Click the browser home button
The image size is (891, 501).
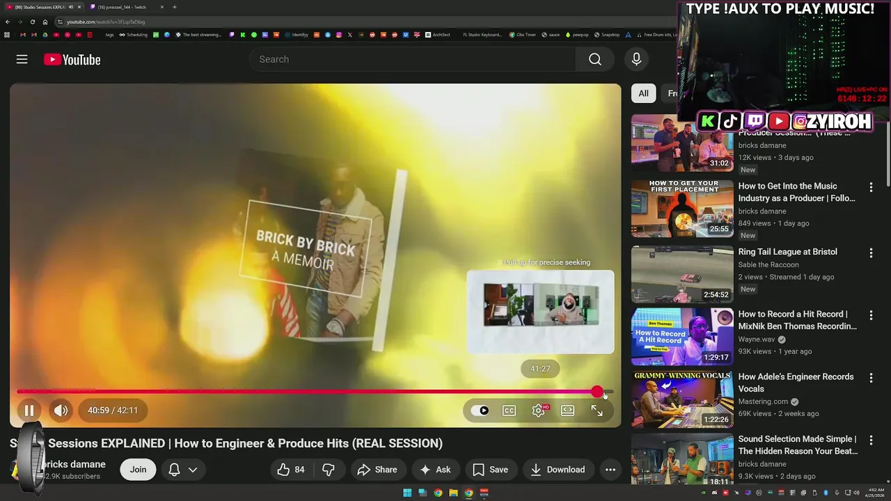[x=45, y=22]
